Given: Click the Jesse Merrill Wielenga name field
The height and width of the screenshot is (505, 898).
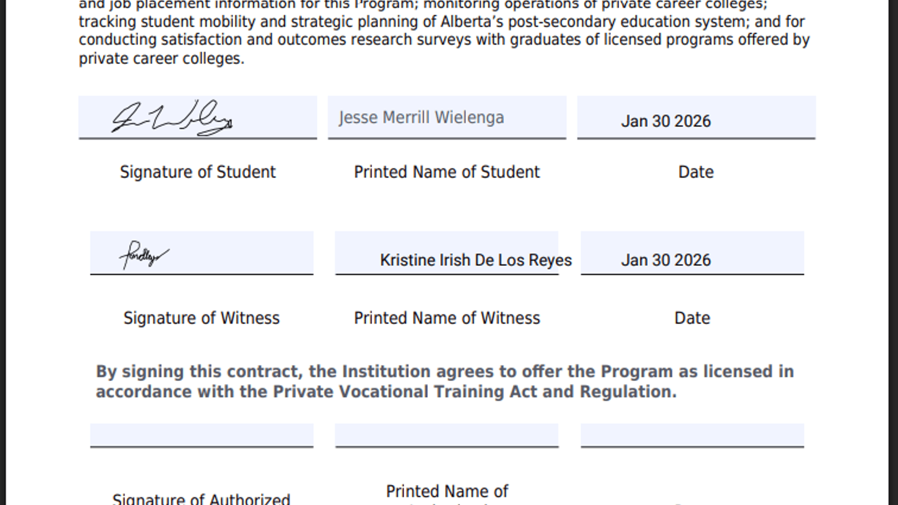Looking at the screenshot, I should 447,117.
